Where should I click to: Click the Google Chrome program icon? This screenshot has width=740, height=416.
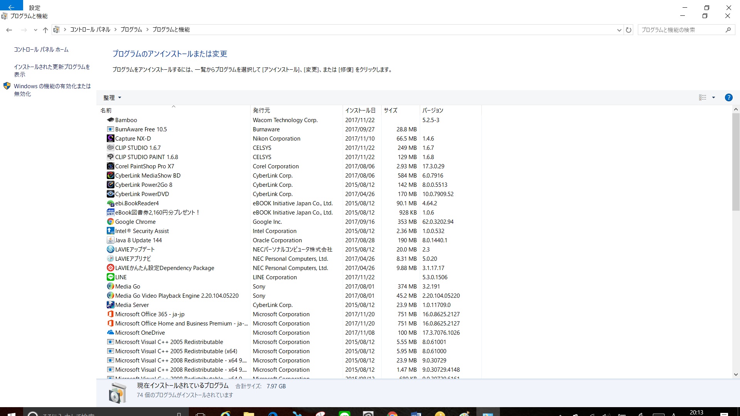point(110,221)
